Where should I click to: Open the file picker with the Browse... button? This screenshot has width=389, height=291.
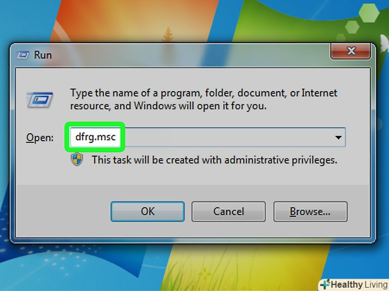pos(310,212)
